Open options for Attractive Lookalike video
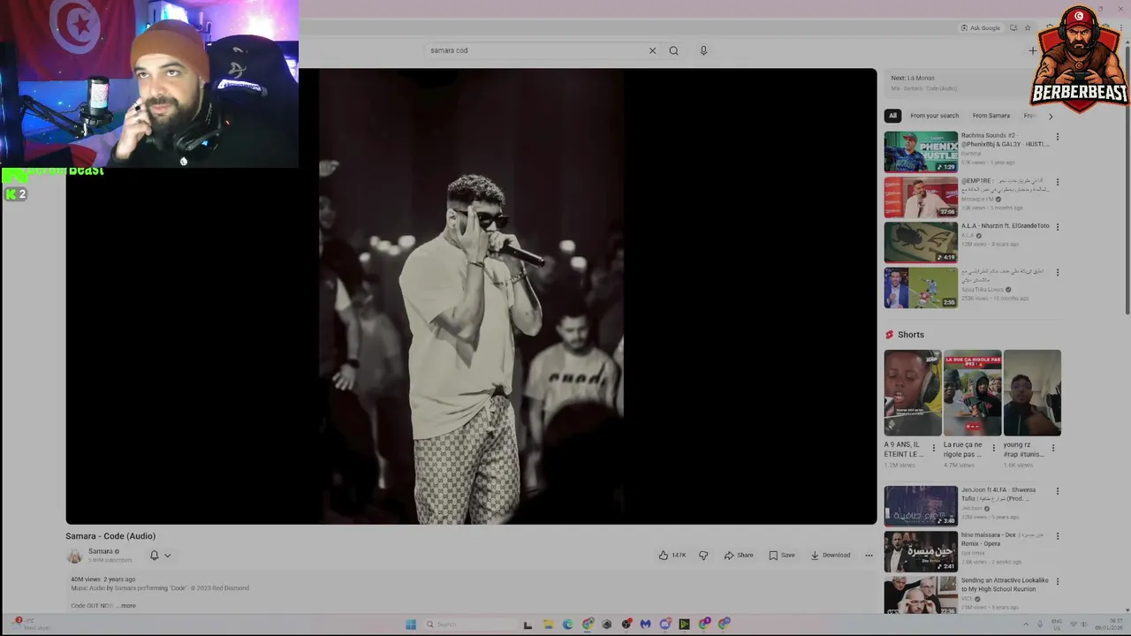The height and width of the screenshot is (636, 1131). coord(1057,581)
